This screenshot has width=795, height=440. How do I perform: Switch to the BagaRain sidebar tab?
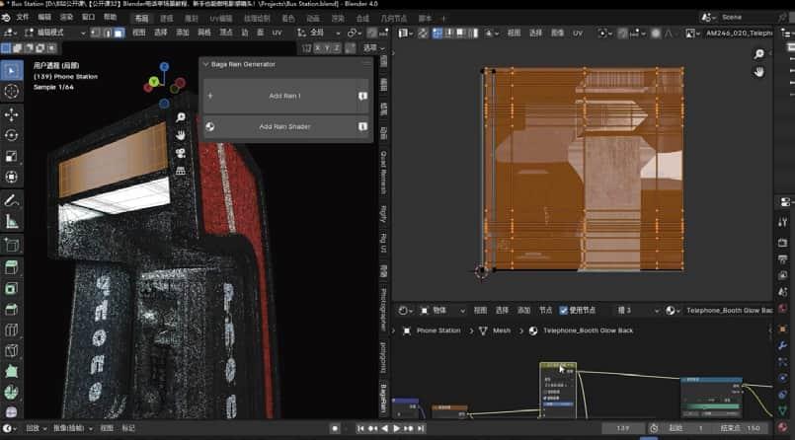384,398
